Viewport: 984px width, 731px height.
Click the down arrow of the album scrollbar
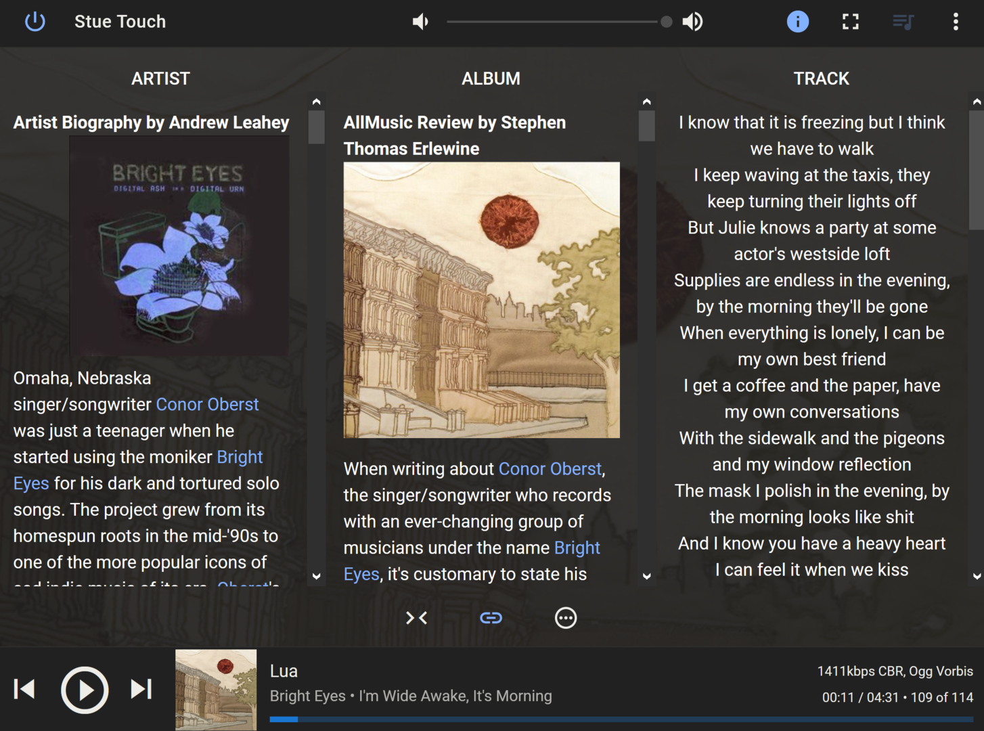coord(646,576)
